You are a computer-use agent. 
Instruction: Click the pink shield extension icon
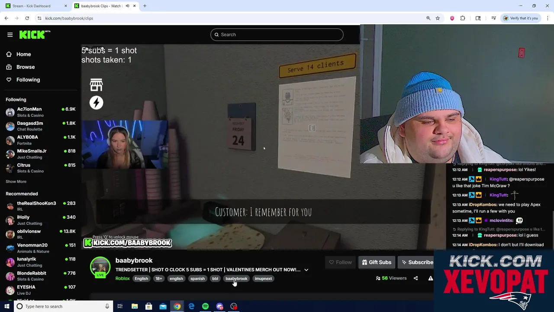[x=452, y=18]
